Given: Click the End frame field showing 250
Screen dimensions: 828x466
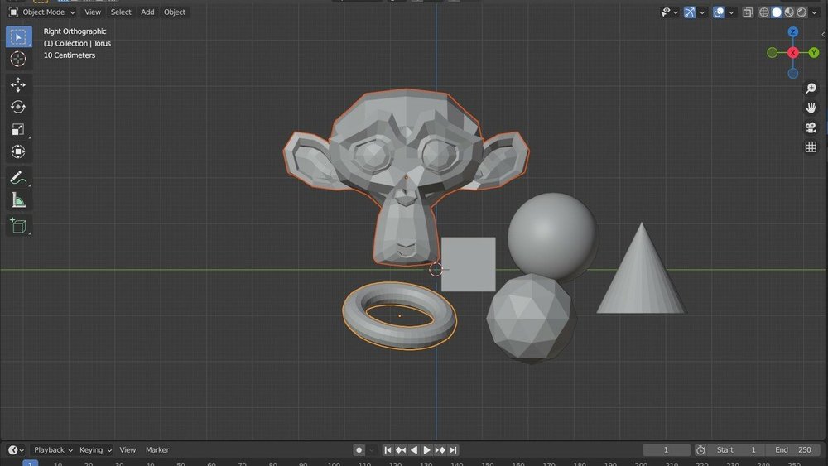Looking at the screenshot, I should point(793,450).
